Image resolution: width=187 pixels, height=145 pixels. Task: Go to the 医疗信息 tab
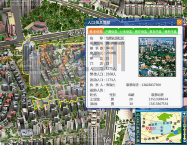click(x=141, y=32)
